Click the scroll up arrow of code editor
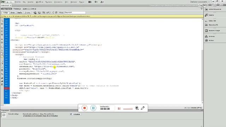Screen dimensions: 226x127 click(202, 19)
